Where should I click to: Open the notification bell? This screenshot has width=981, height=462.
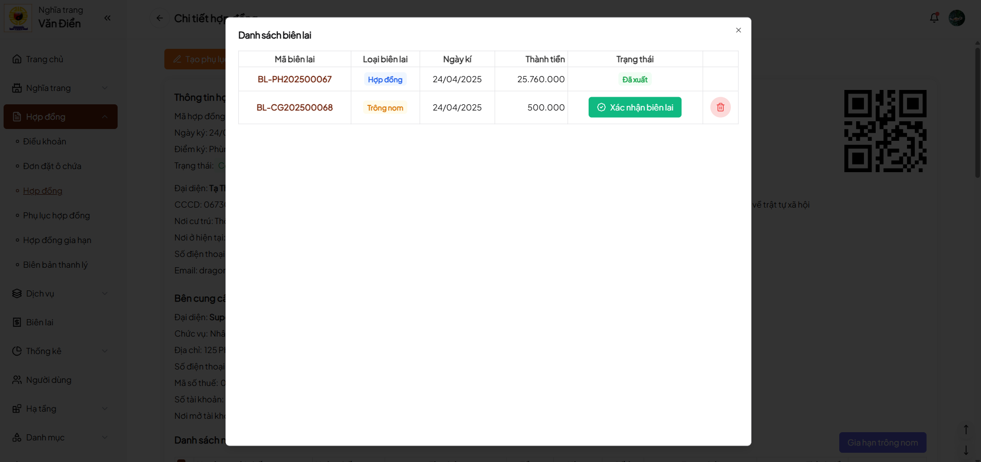point(934,18)
